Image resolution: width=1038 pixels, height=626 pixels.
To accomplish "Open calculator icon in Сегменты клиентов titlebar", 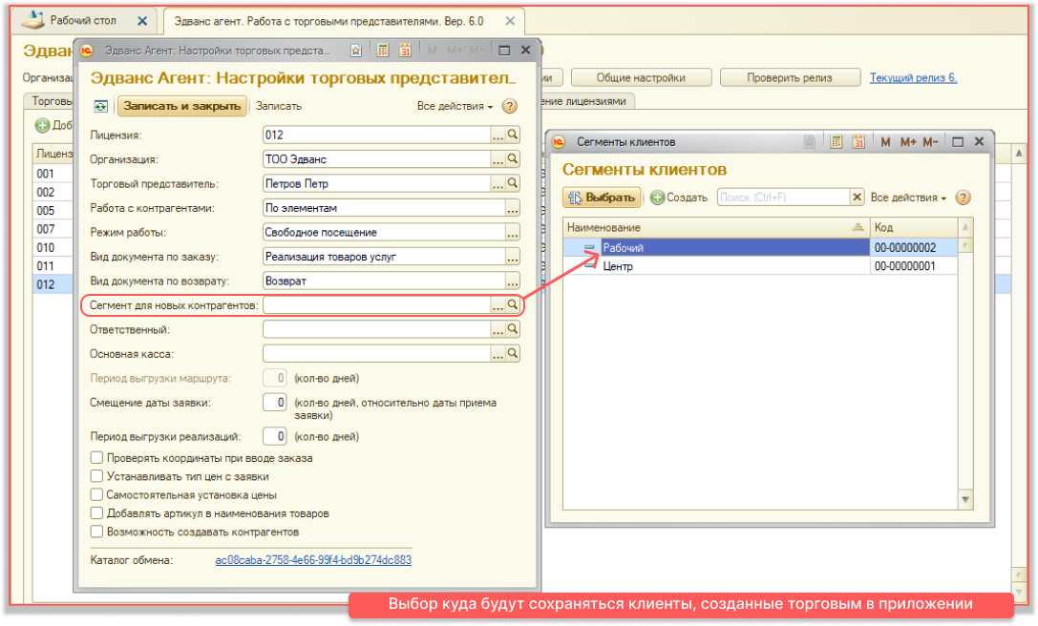I will tap(837, 141).
